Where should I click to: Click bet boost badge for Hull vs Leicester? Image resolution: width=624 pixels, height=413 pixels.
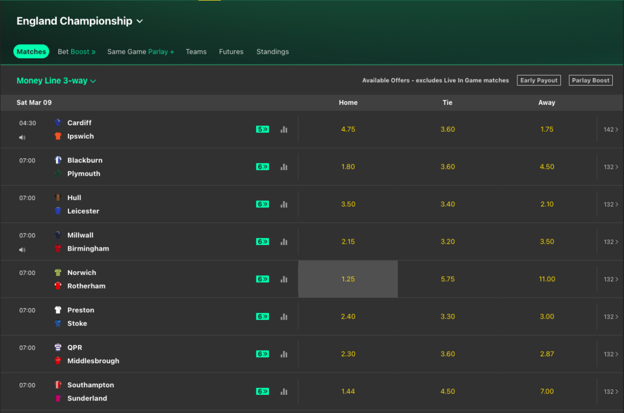pos(263,204)
